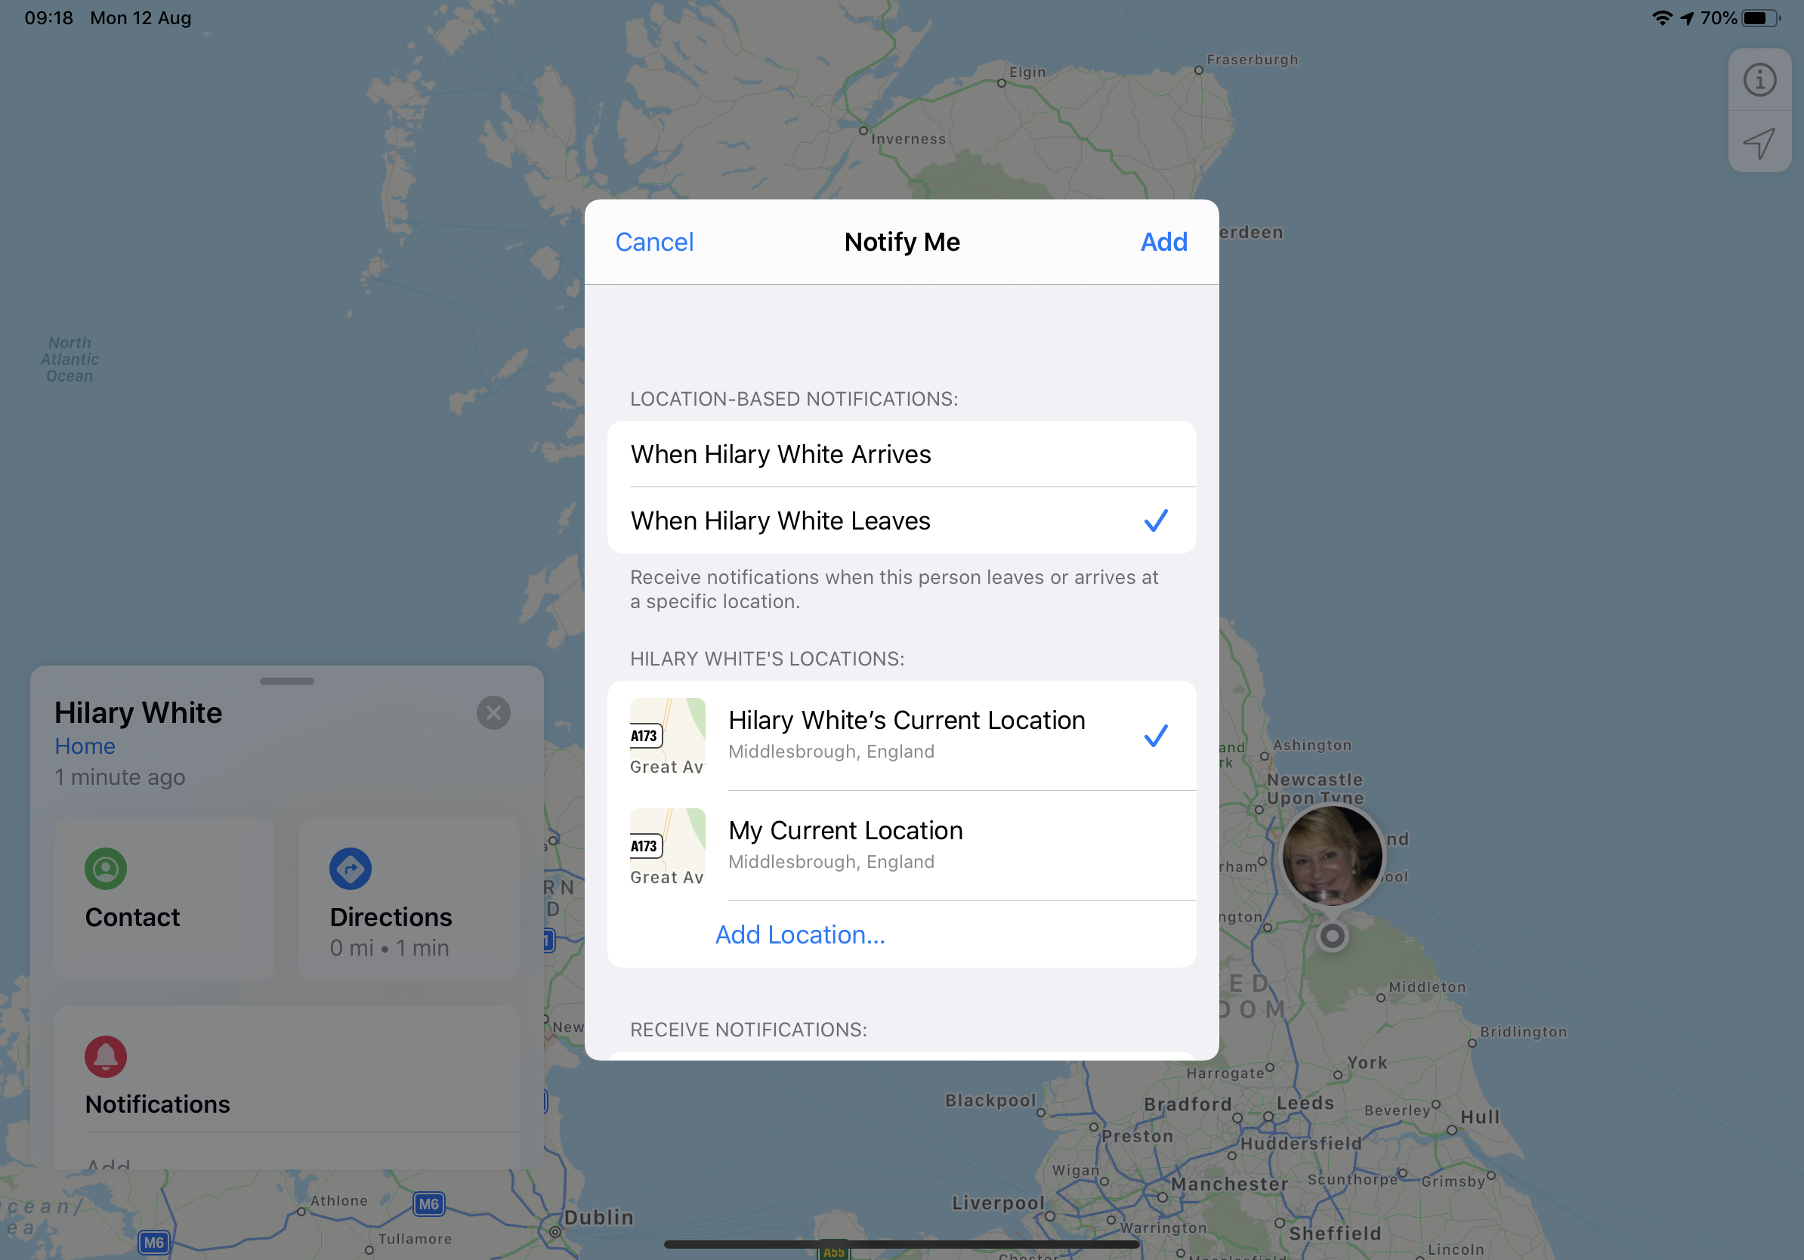Tap the location arrow tracking icon
Screen dimensions: 1804x1260
(x=1759, y=142)
